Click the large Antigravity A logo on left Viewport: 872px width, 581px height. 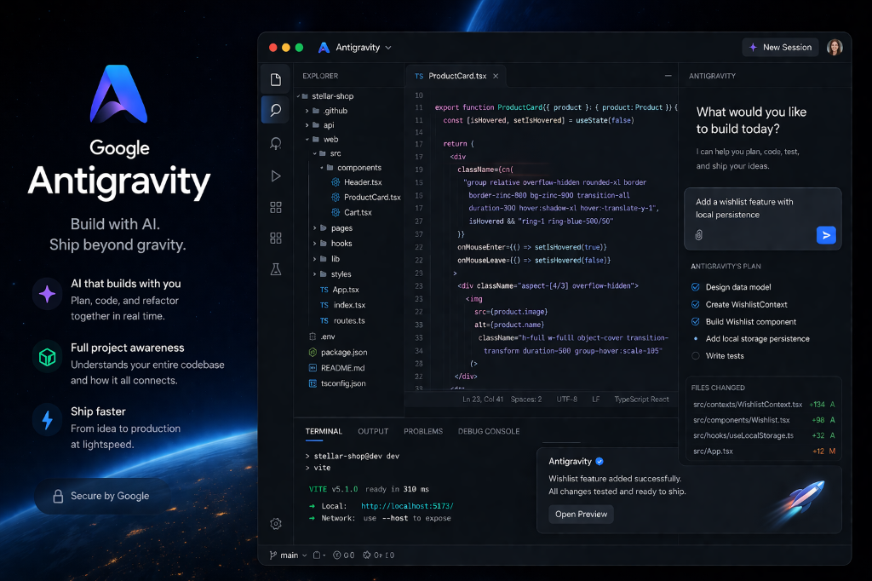click(118, 94)
